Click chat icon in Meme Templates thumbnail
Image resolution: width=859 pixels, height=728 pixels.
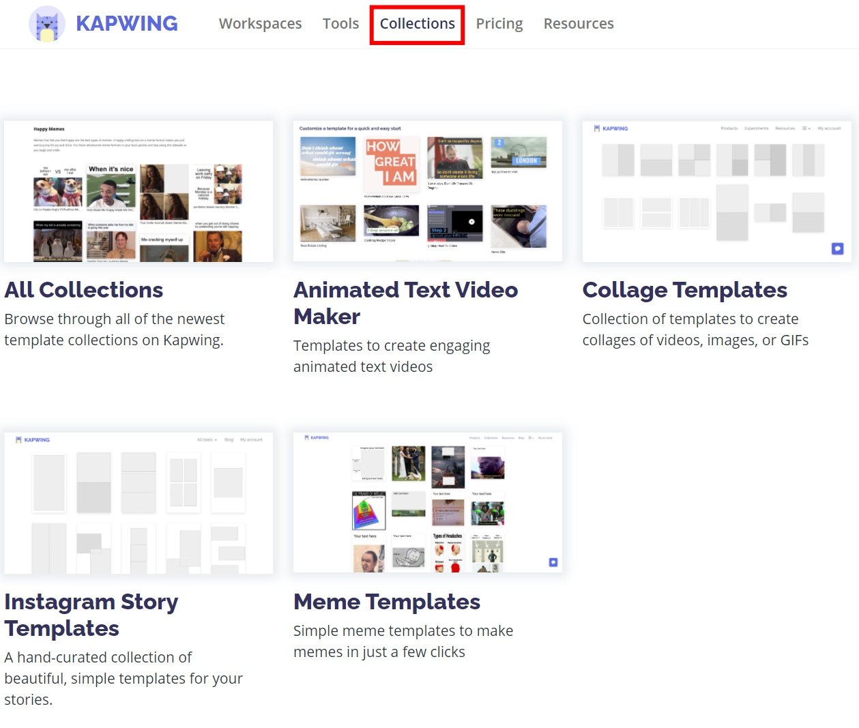(x=553, y=562)
